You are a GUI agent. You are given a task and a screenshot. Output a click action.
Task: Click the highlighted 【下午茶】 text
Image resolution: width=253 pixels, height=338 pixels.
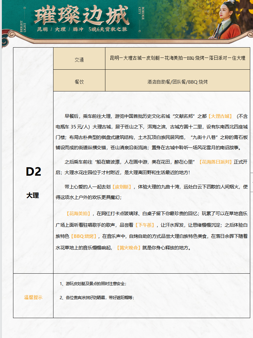point(145,225)
